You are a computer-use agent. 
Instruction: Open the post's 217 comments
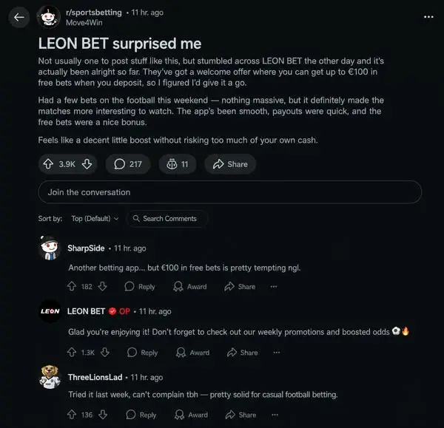128,164
